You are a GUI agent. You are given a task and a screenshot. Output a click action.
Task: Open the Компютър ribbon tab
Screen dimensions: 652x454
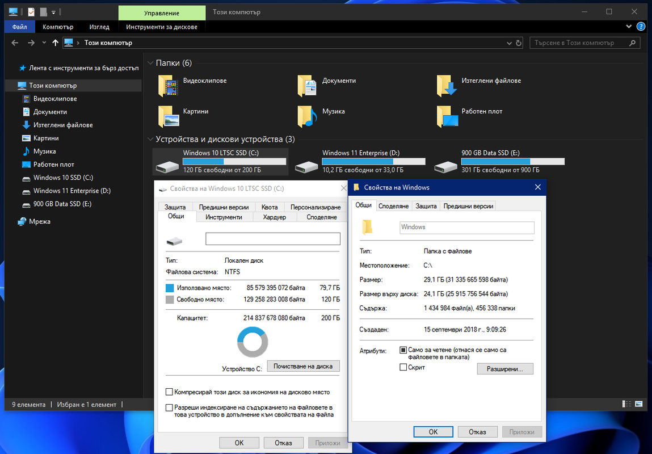(58, 27)
